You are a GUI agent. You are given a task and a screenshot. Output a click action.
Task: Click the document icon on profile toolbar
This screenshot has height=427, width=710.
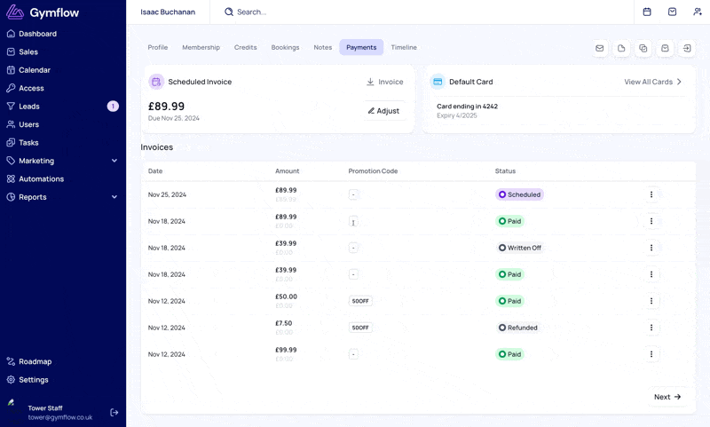pos(621,48)
